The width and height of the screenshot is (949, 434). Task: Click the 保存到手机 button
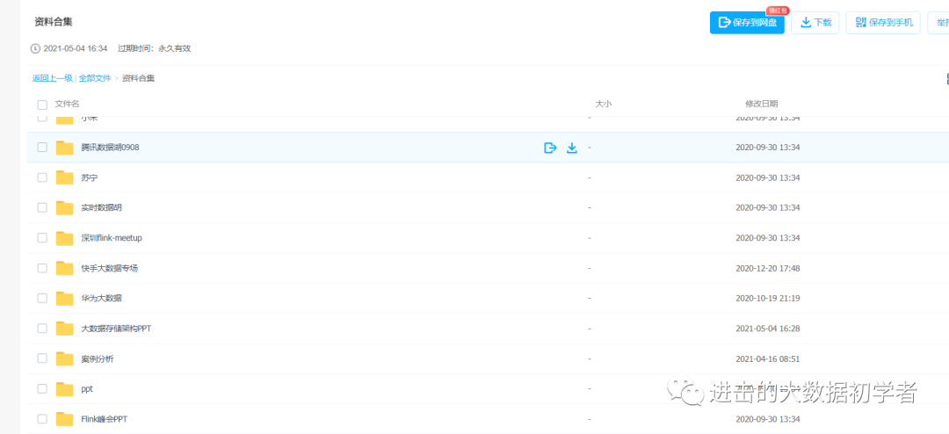pos(884,22)
